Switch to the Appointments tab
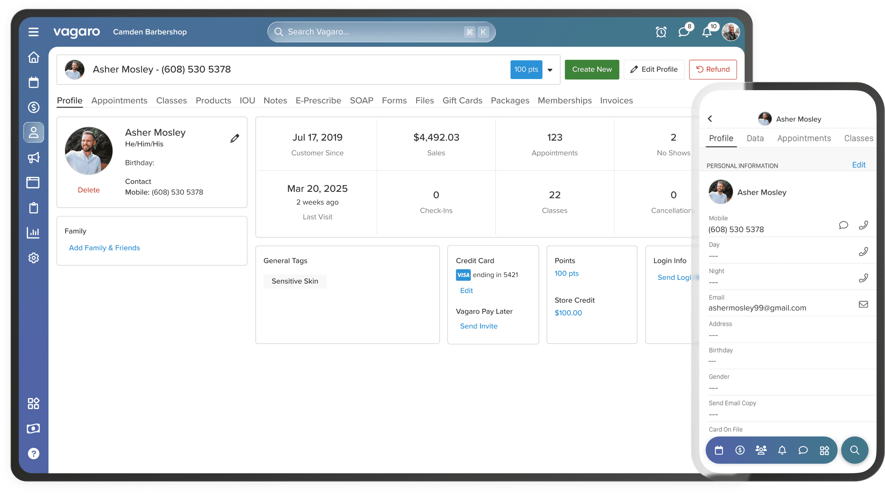The image size is (885, 494). (119, 101)
